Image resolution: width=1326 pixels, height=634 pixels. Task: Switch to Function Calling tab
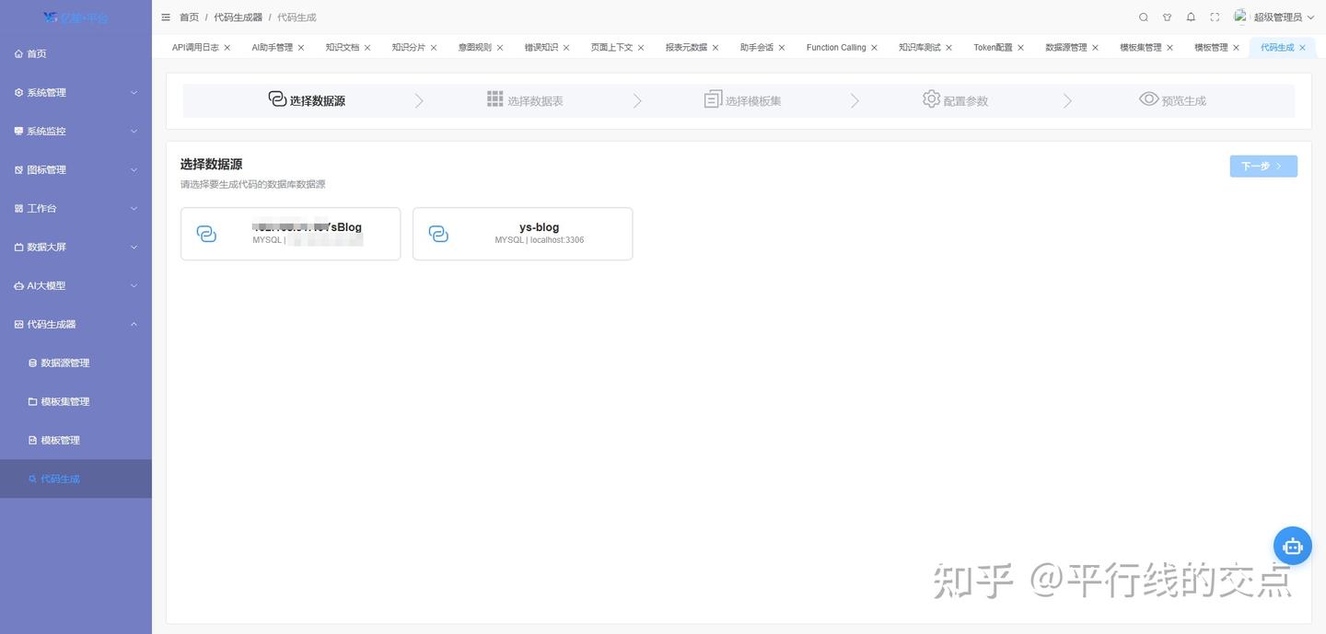(836, 47)
